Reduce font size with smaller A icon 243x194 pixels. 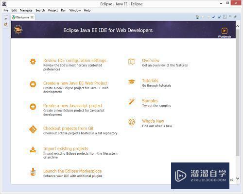(x=214, y=17)
